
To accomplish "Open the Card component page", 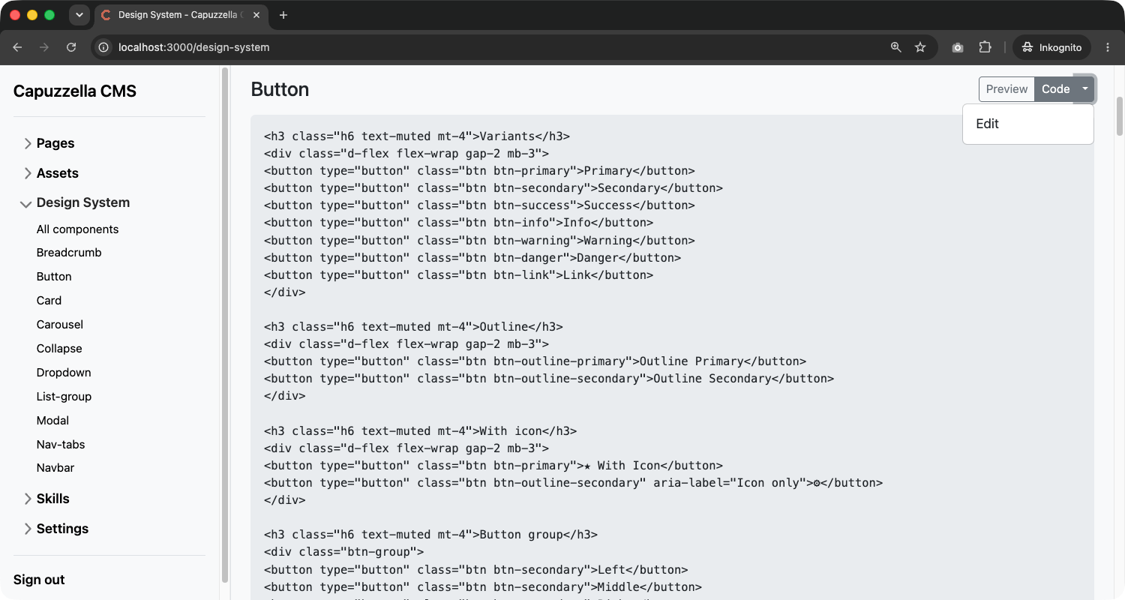I will (49, 301).
